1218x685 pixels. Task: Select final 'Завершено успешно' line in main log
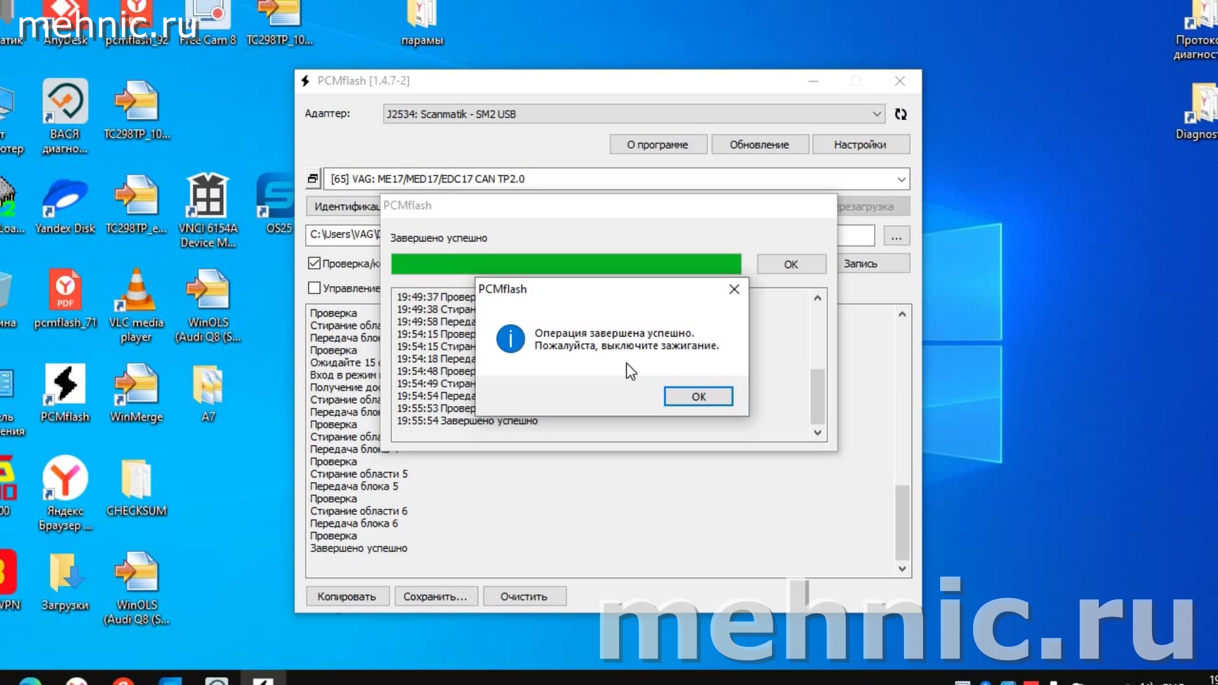click(358, 549)
